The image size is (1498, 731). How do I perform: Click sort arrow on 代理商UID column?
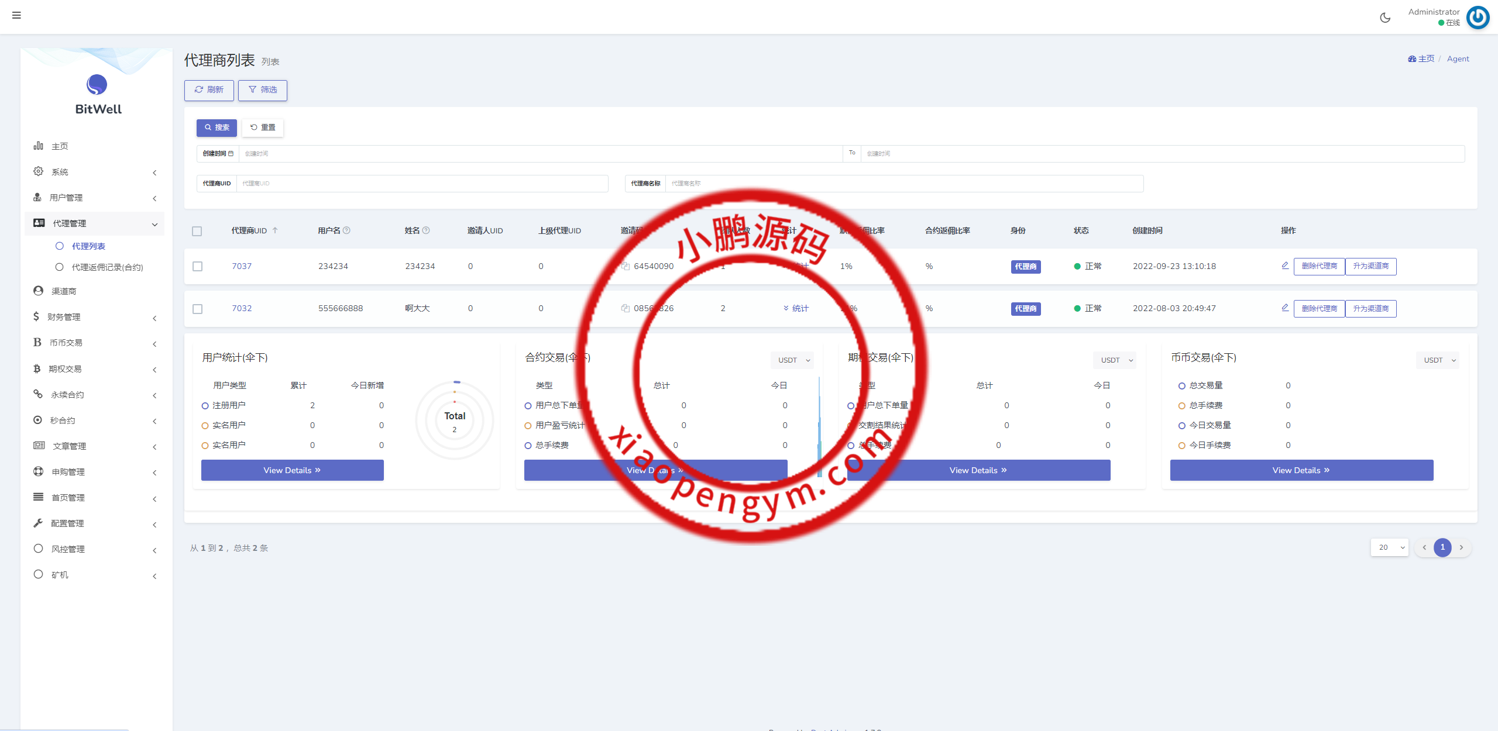275,230
